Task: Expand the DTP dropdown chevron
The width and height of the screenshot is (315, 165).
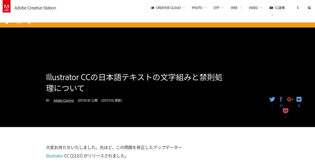Action: tap(223, 8)
